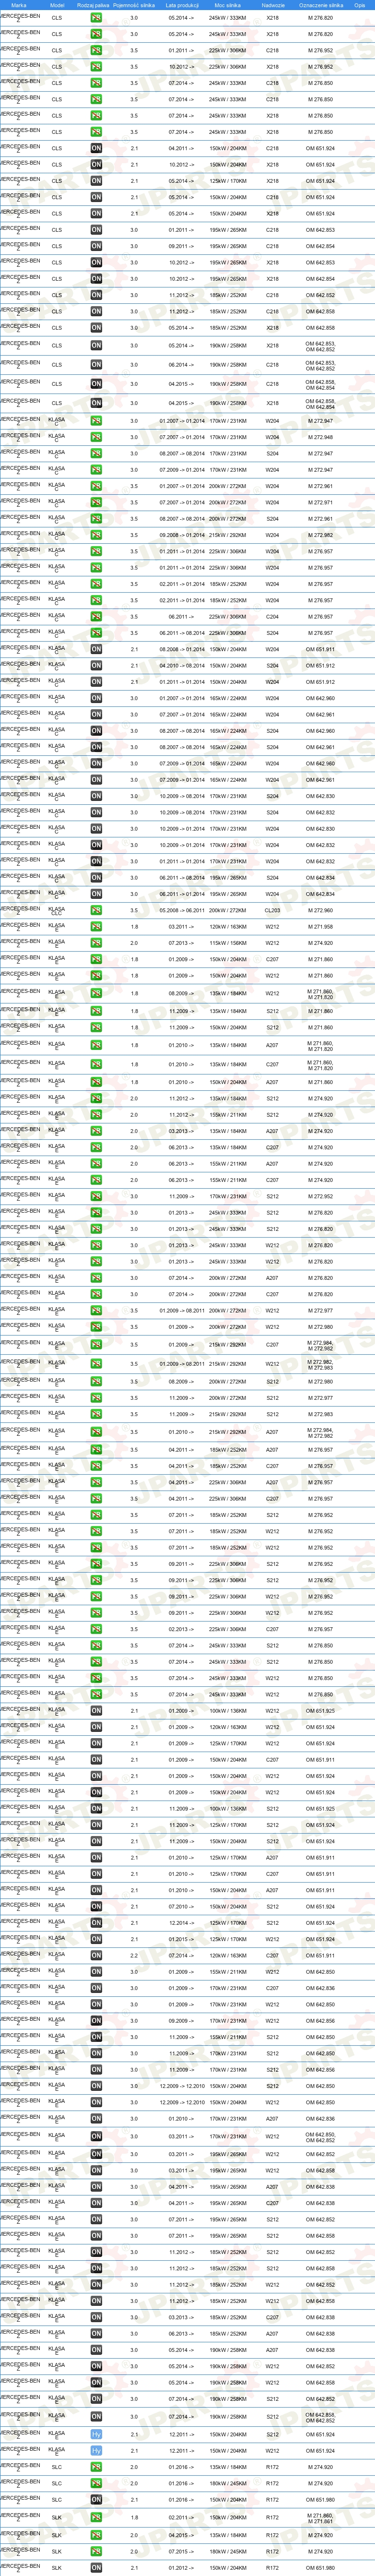The width and height of the screenshot is (375, 2576).
Task: Click the S212 cell in the hybrid row
Action: (273, 2434)
